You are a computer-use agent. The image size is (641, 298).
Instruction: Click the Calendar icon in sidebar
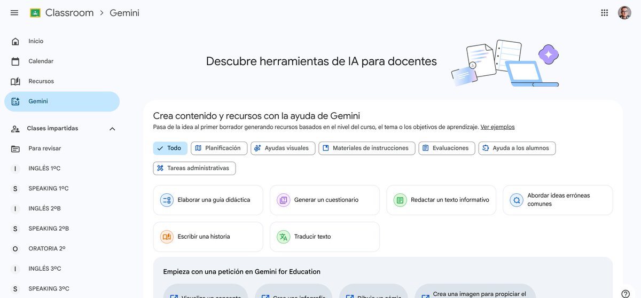pyautogui.click(x=15, y=61)
